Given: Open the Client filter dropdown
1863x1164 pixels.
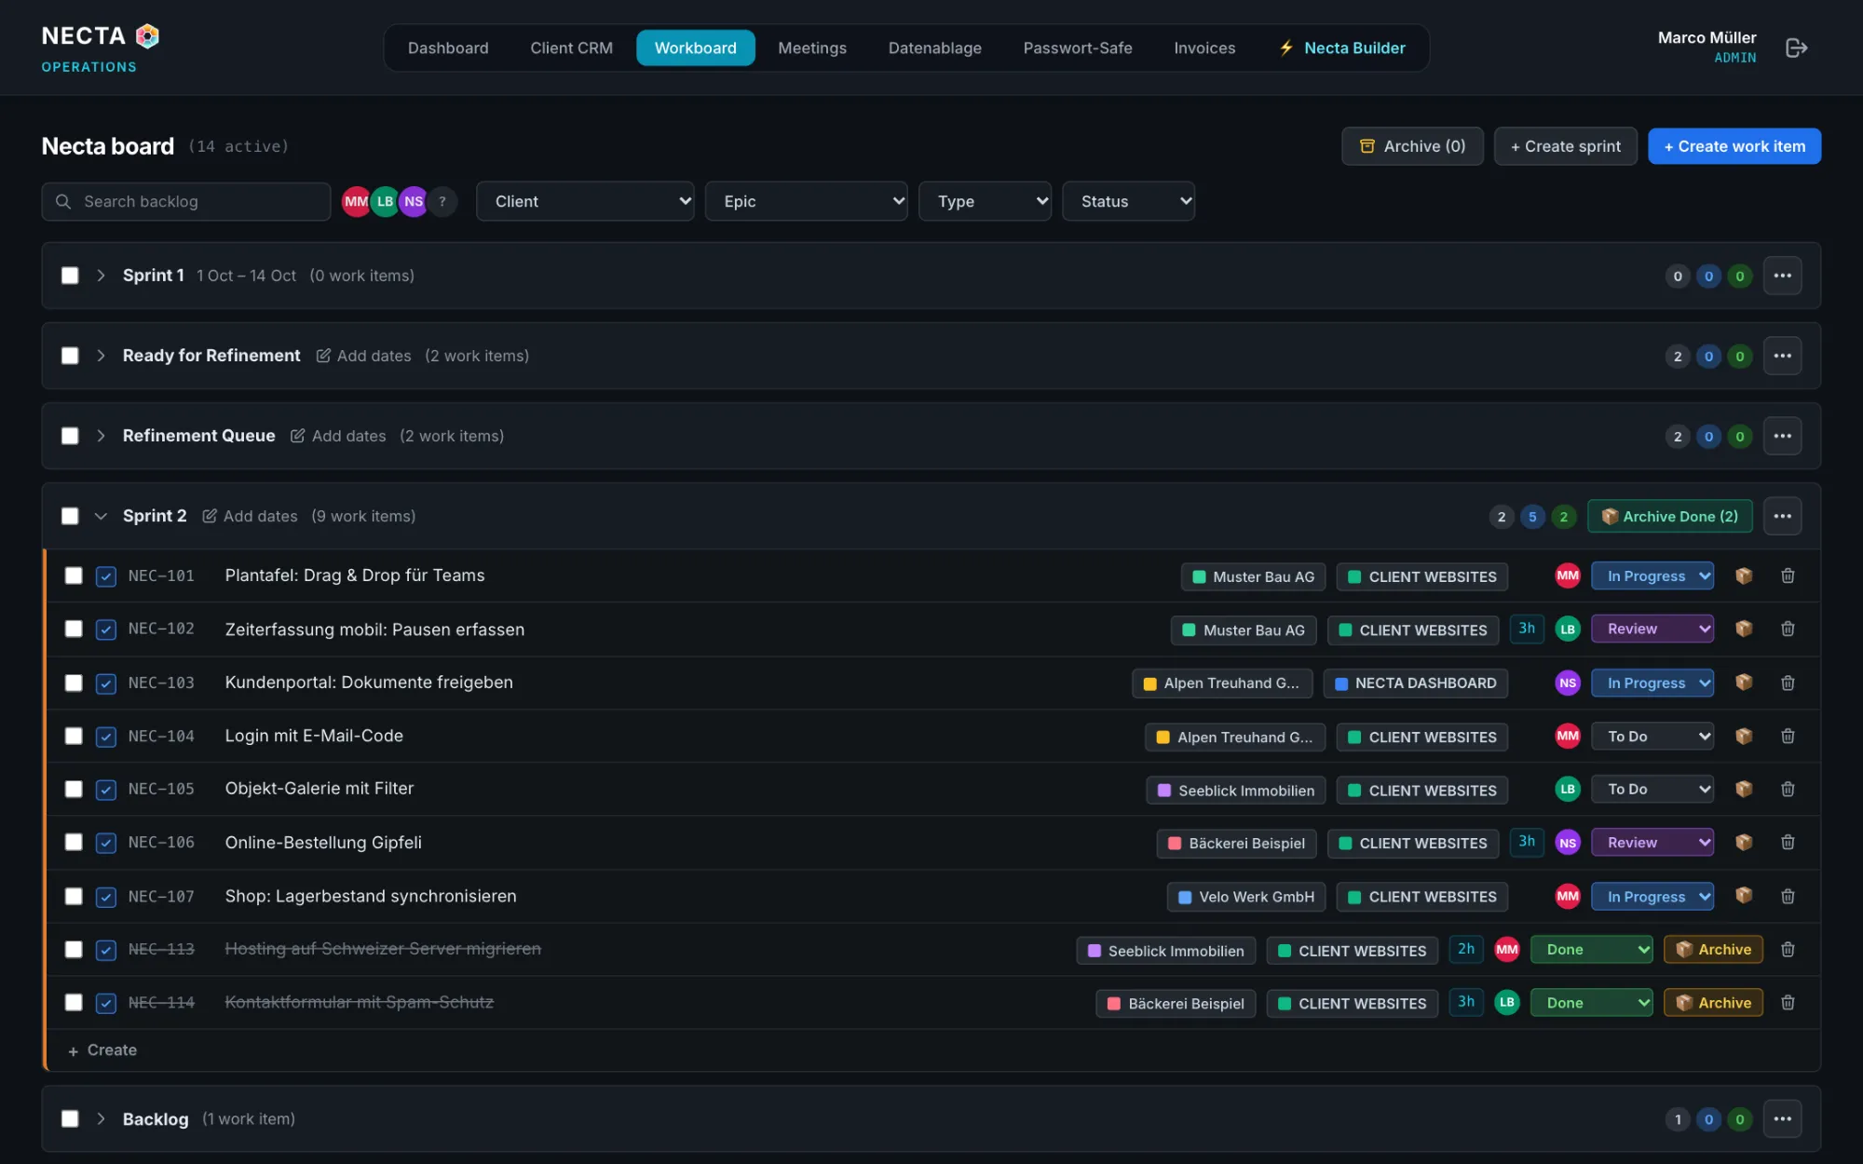Looking at the screenshot, I should pyautogui.click(x=585, y=201).
